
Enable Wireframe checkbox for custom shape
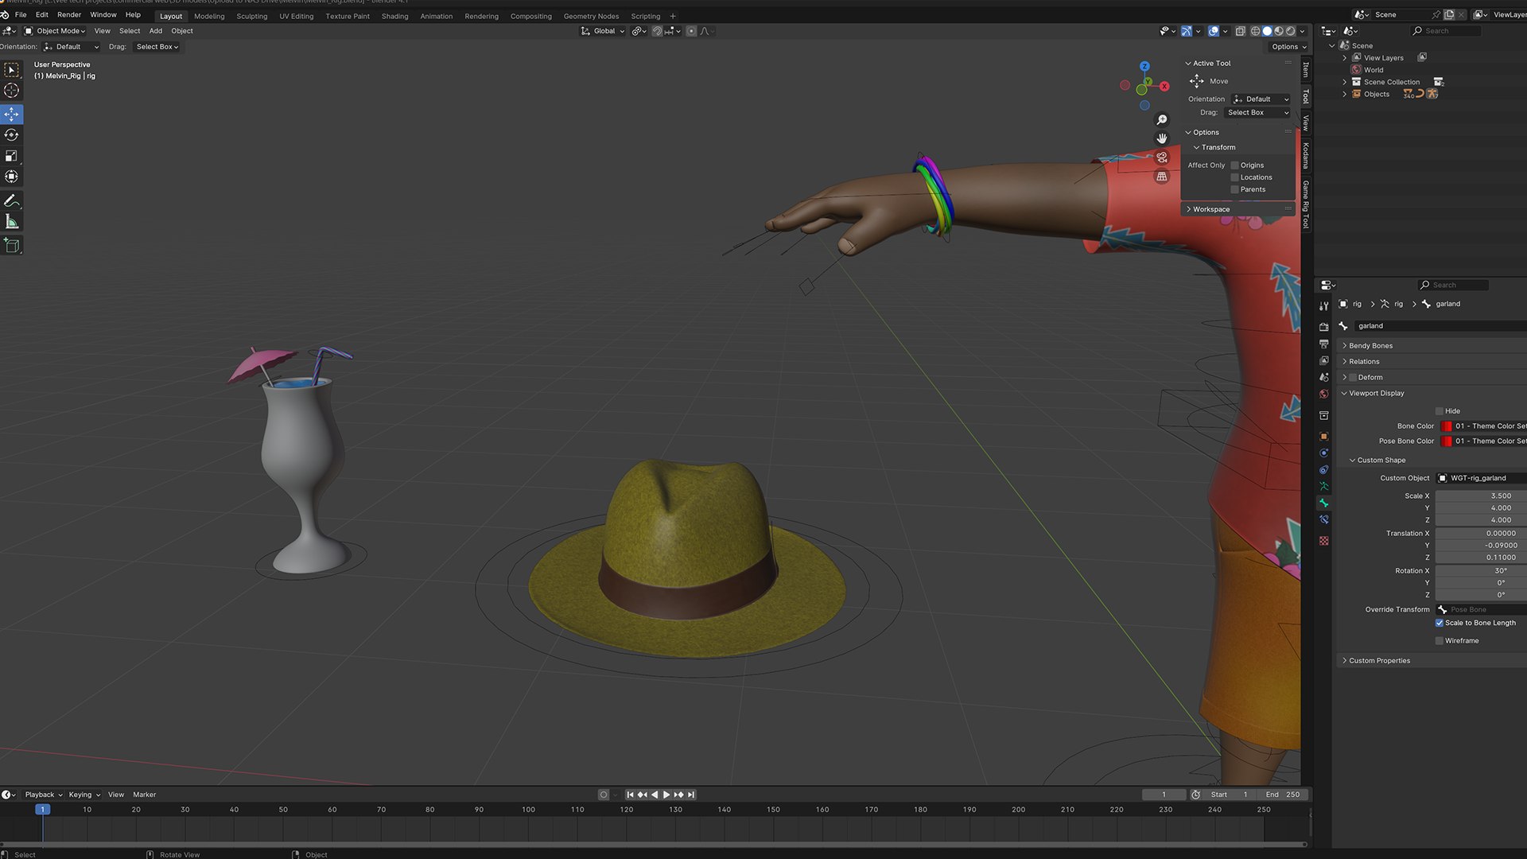point(1439,640)
